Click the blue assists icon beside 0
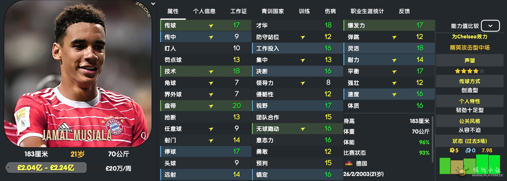Screen dimensions: 507x181 pyautogui.click(x=467, y=150)
